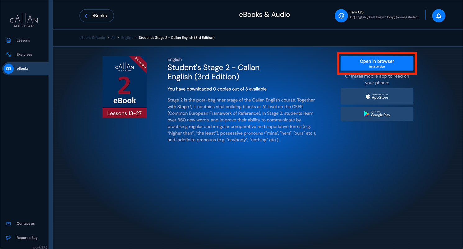This screenshot has height=249, width=463.
Task: Click the book title Student's Stage 2
Action: pos(213,72)
